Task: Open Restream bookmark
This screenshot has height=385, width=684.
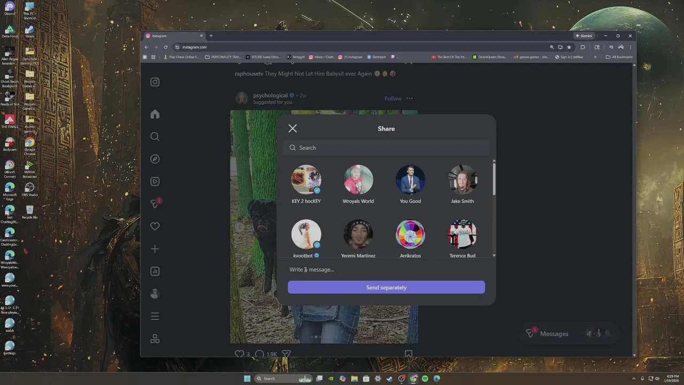Action: point(376,57)
